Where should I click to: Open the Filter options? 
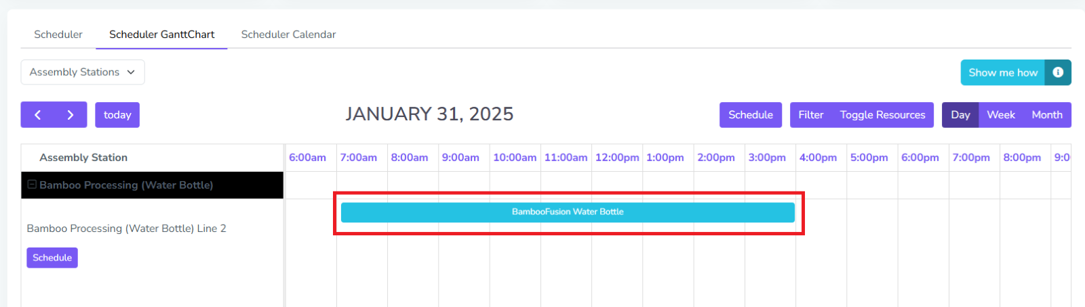810,115
